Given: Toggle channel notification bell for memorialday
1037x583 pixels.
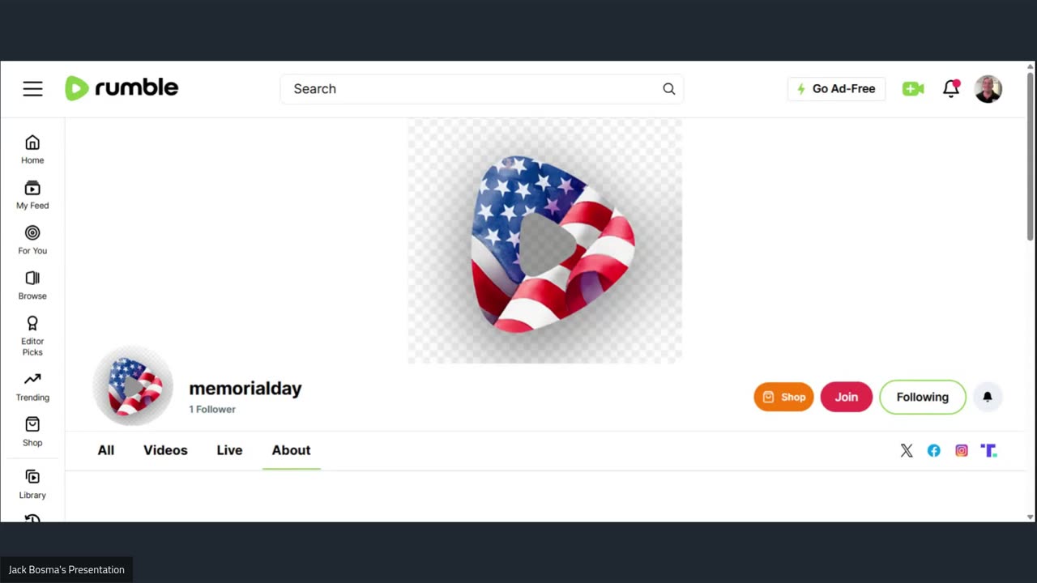Looking at the screenshot, I should pyautogui.click(x=988, y=397).
